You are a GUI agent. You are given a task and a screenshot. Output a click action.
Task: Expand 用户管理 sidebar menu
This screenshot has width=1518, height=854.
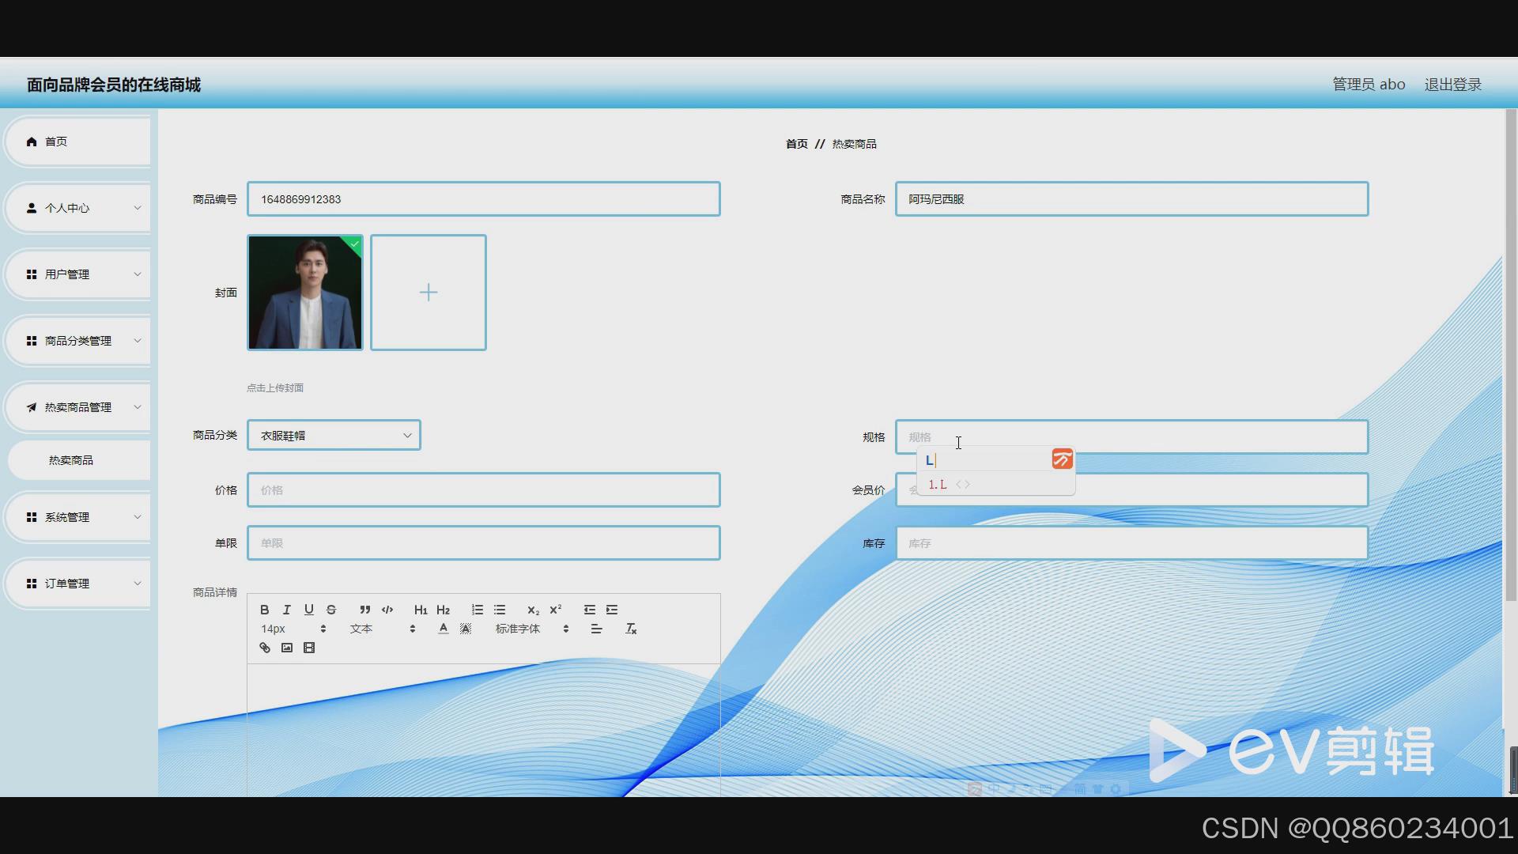[x=77, y=274]
